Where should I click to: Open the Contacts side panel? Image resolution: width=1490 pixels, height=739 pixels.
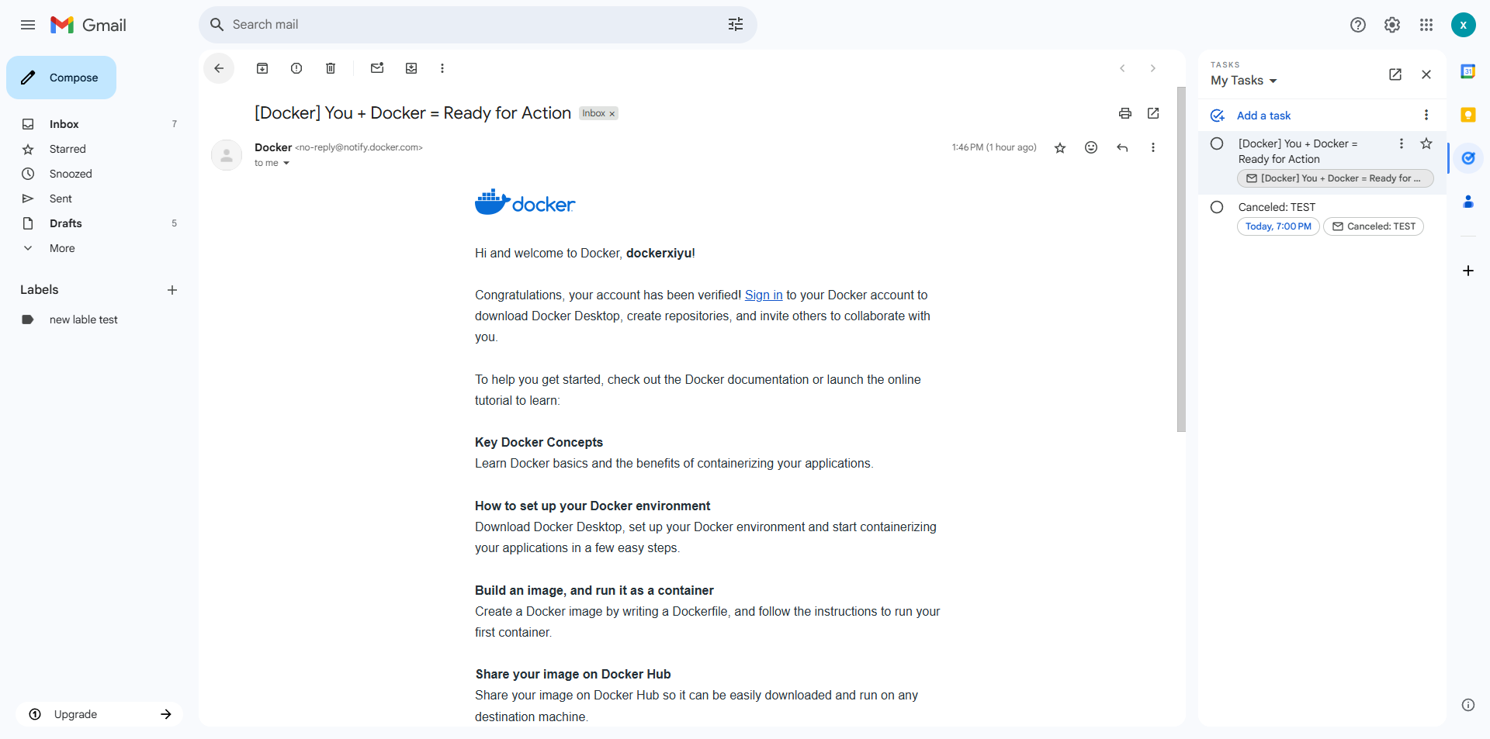point(1468,202)
